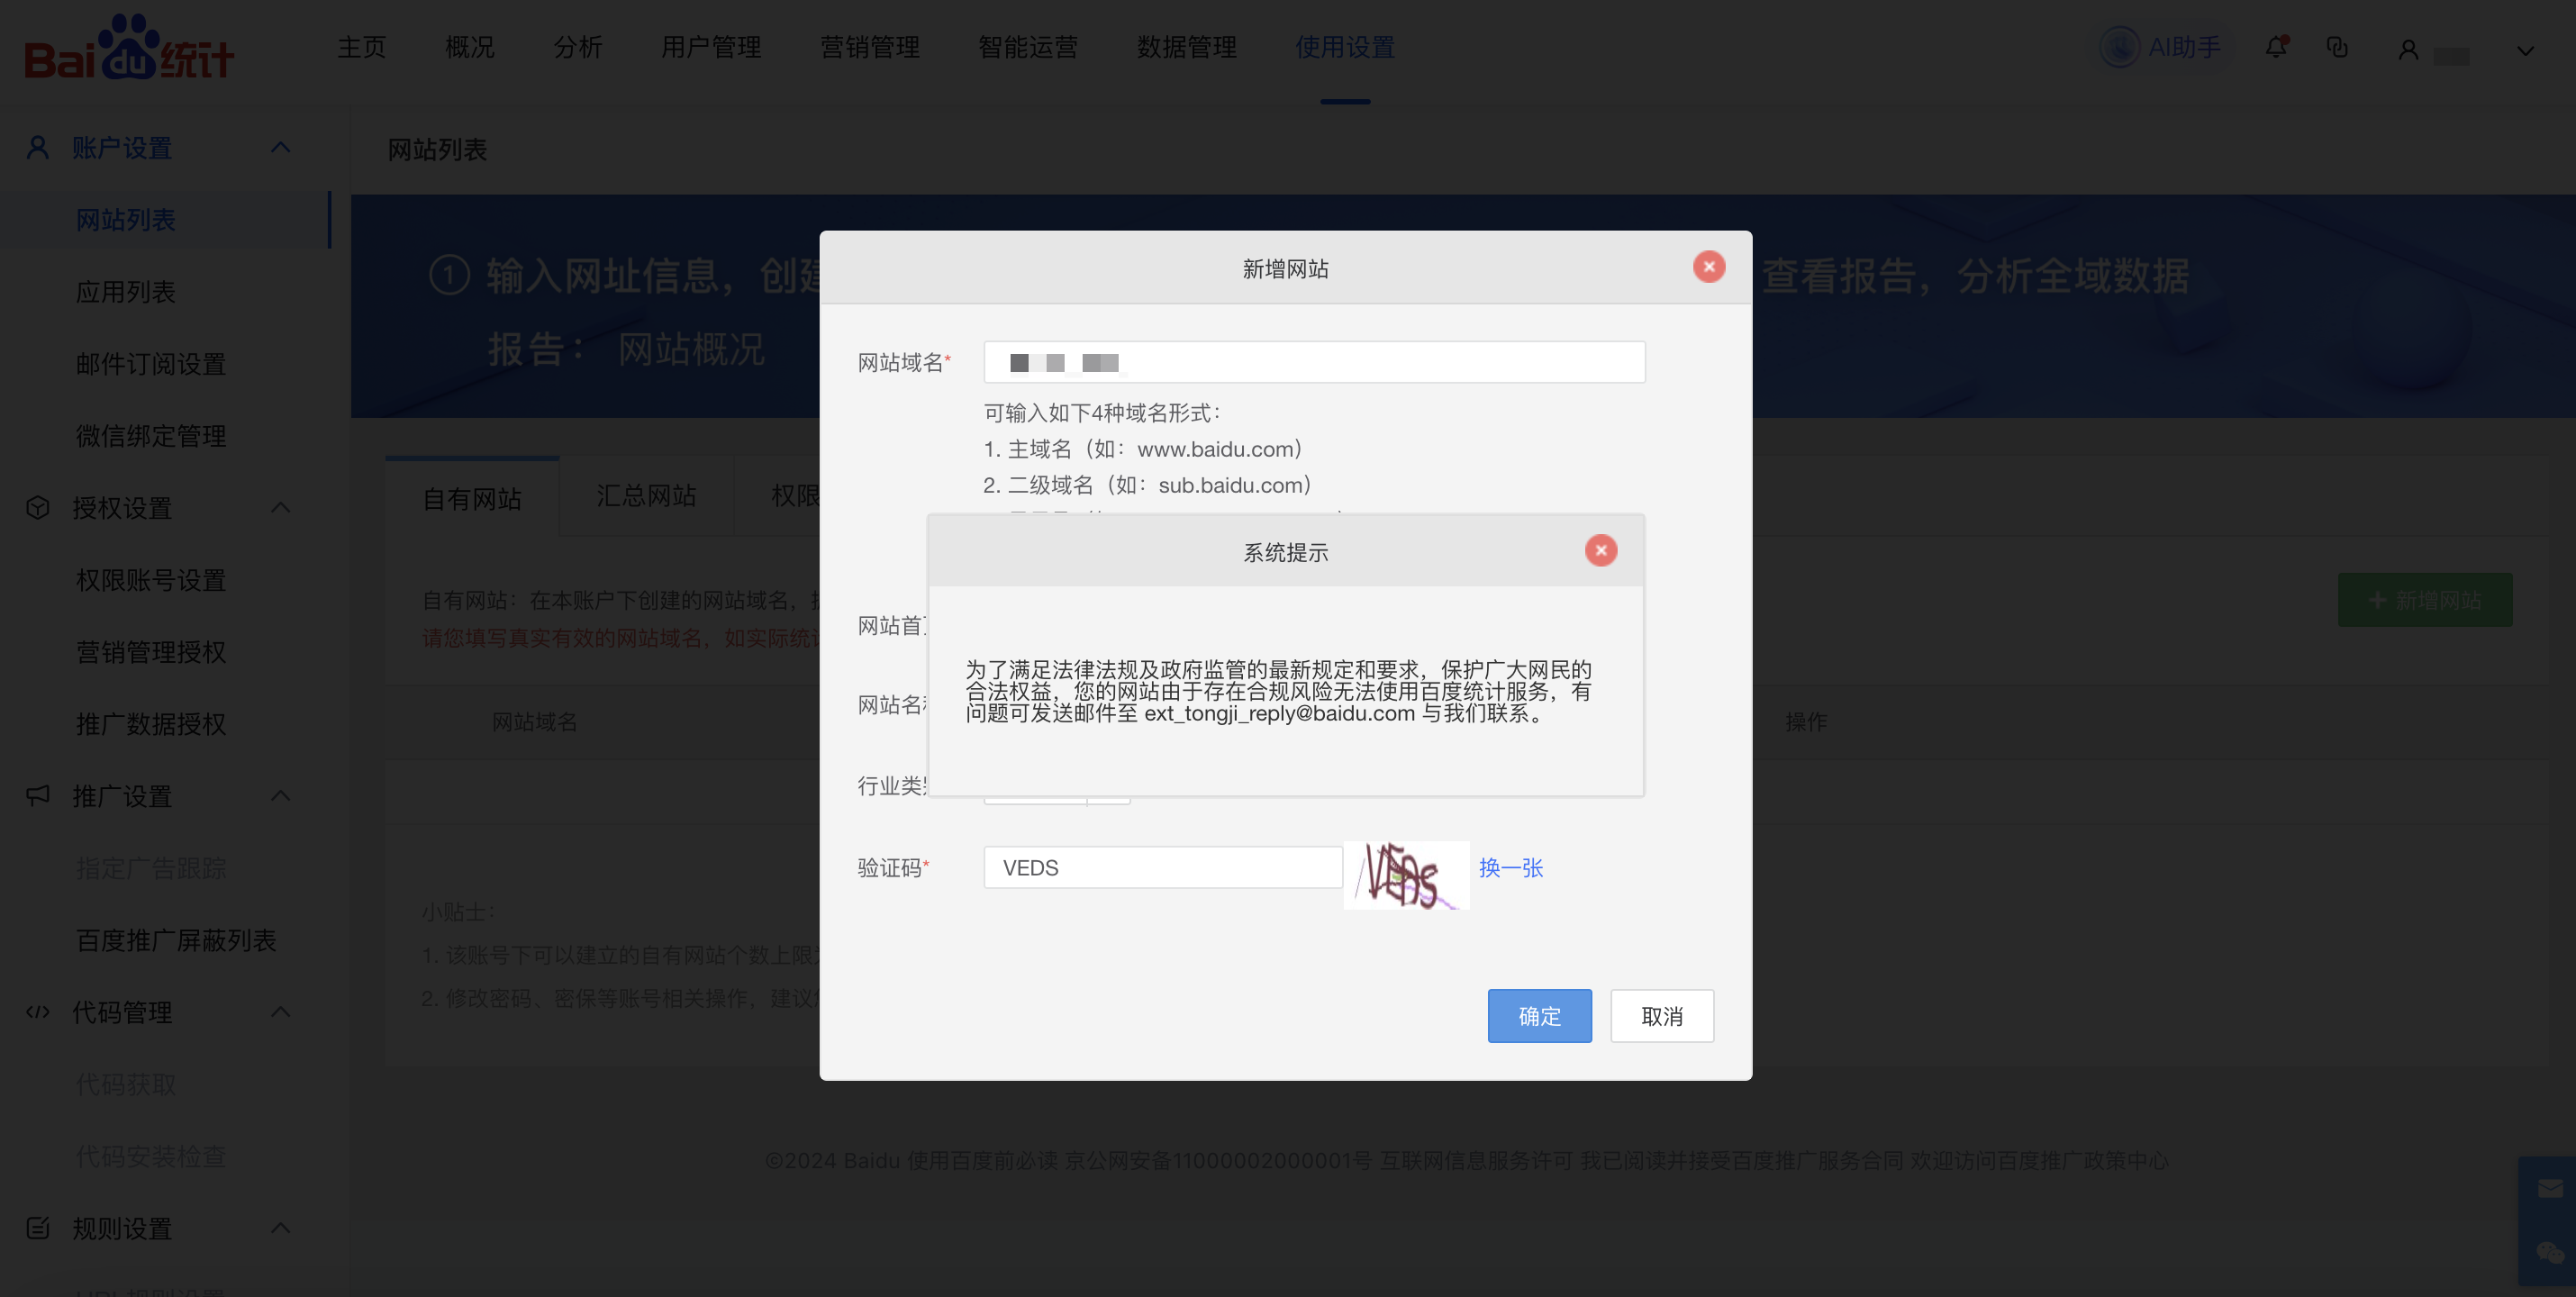This screenshot has height=1297, width=2576.
Task: Click the Baidu Tongji logo
Action: tap(129, 47)
